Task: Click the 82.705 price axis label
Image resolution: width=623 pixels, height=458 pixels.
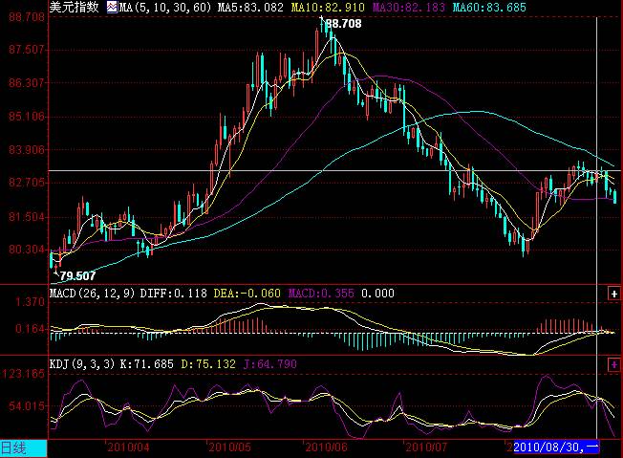Action: pos(27,183)
